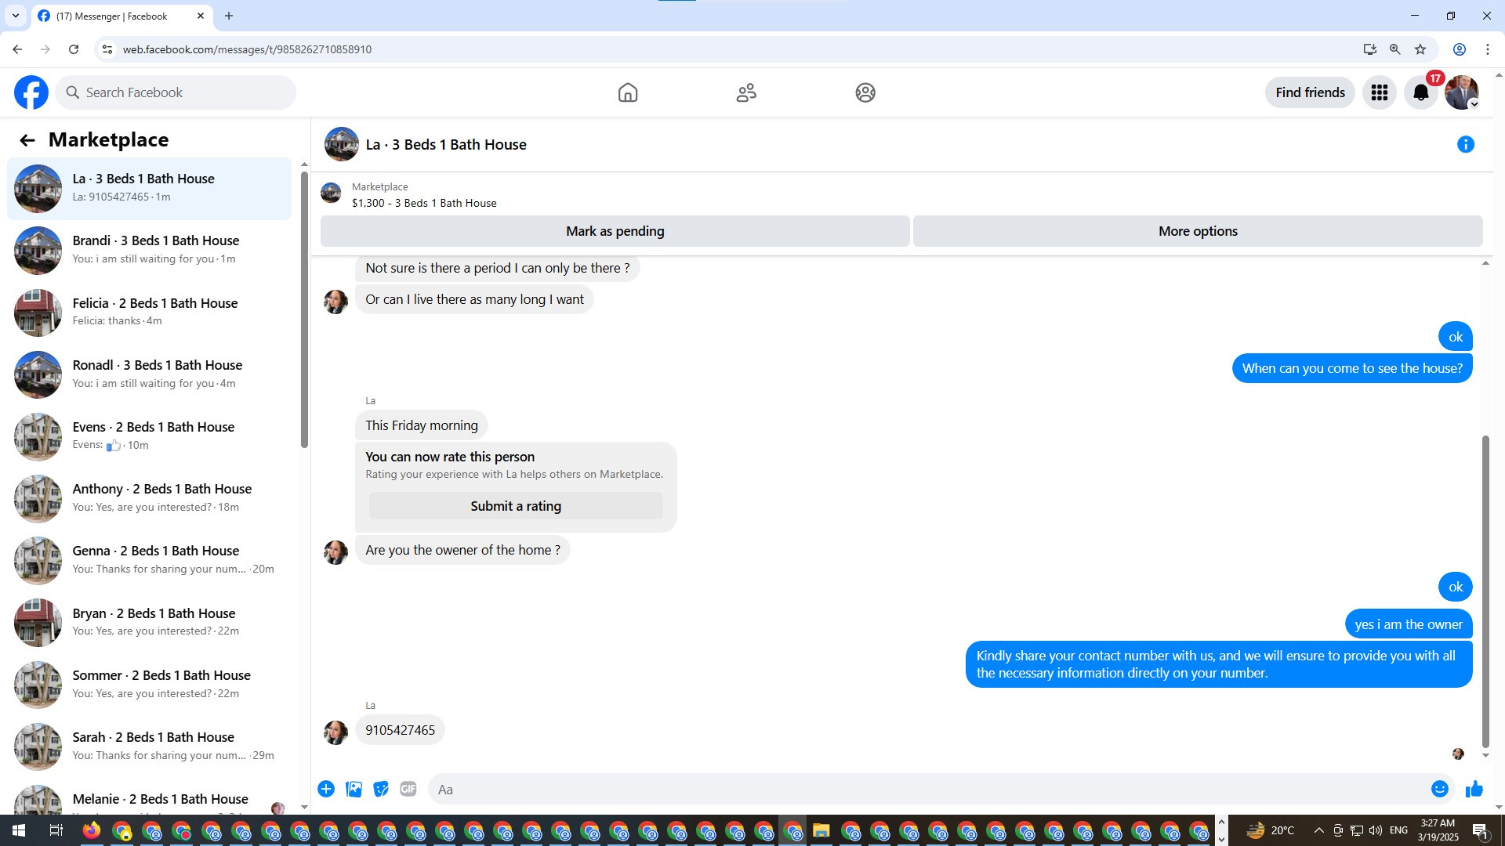
Task: Open the $1,300 - 3 Beds 1 Bath House listing
Action: point(424,203)
